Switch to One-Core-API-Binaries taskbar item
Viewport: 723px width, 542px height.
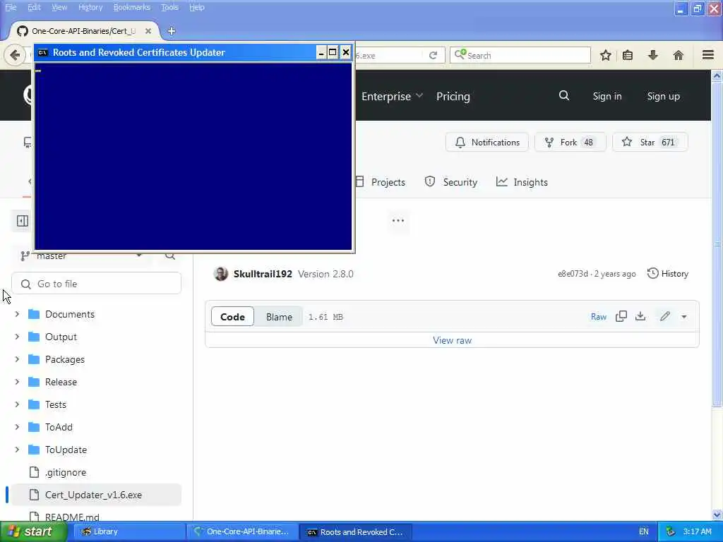pyautogui.click(x=243, y=531)
